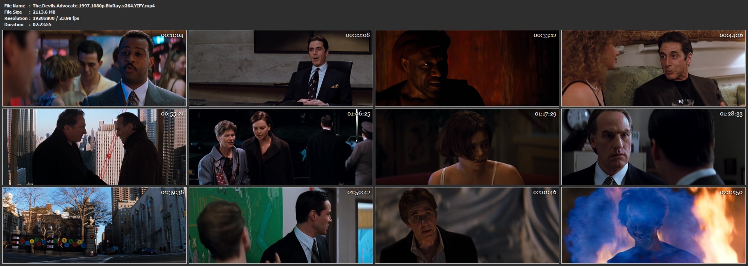748x266 pixels.
Task: Open the thumbnail stamped 00:22:08
Action: pos(281,68)
